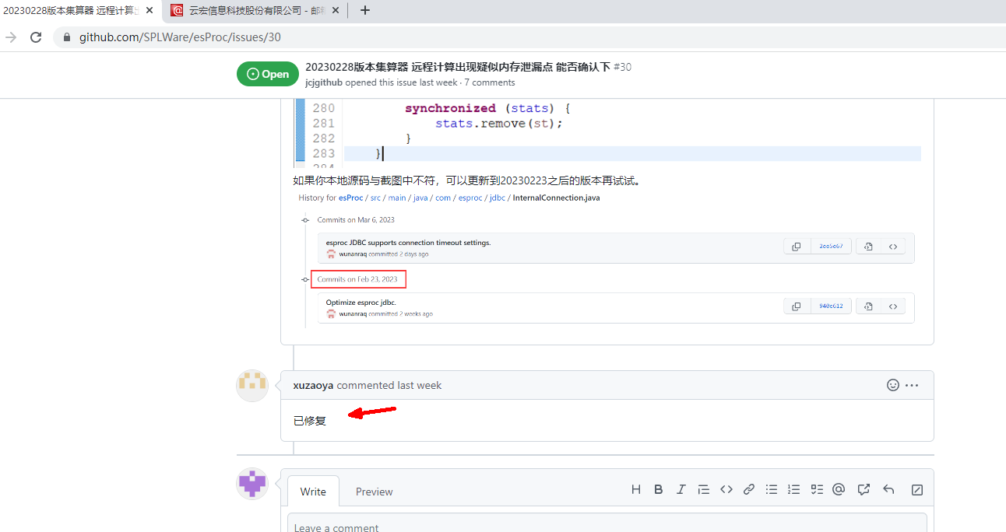Close the 云宏信息科技 mail tab
The image size is (1006, 532).
pyautogui.click(x=336, y=10)
